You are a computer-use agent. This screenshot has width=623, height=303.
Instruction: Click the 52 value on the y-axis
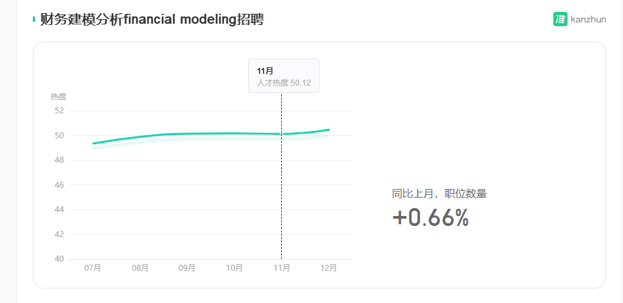point(59,111)
